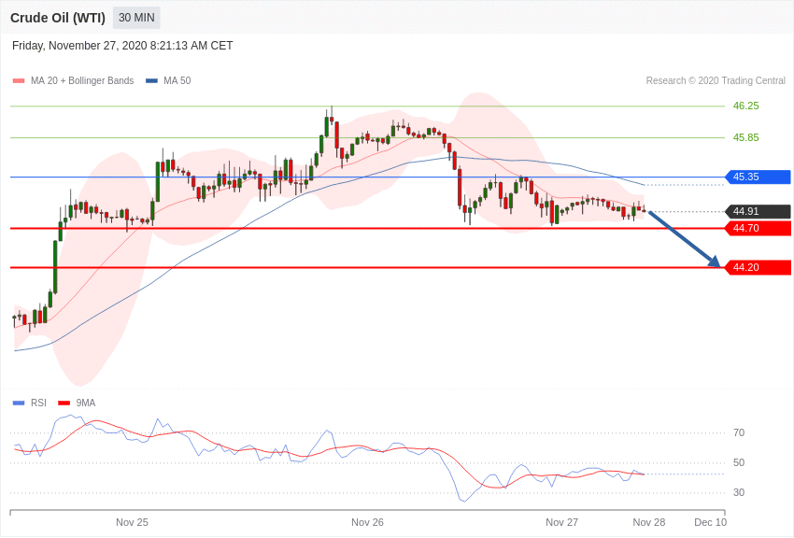Viewport: 794px width, 538px height.
Task: Click the red 9MA legend swatch
Action: tap(64, 403)
